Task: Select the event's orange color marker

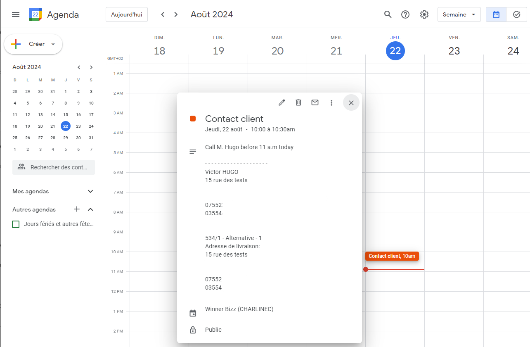Action: click(193, 119)
